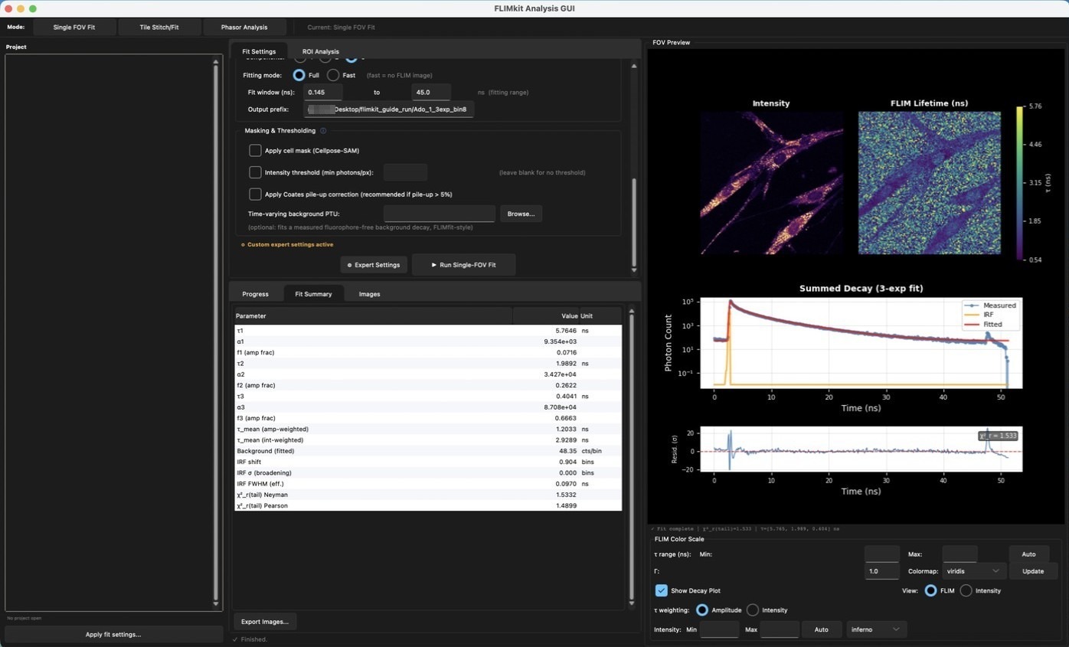1069x647 pixels.
Task: Click the up arrow of the Fit Summary scrollbar
Action: click(631, 311)
